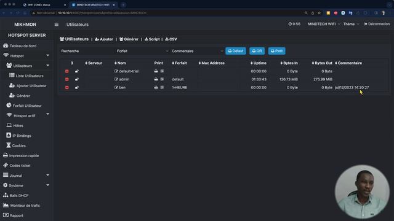Open Tableau de bord in sidebar
This screenshot has height=221, width=394.
click(20, 46)
